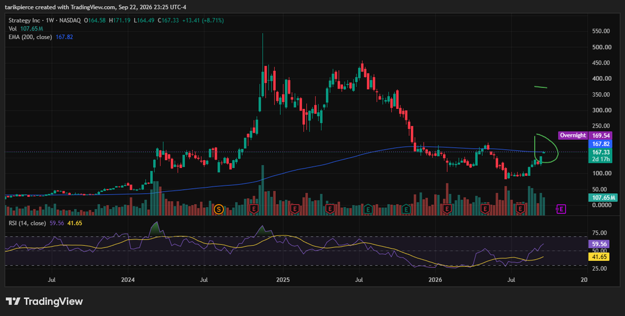This screenshot has height=316, width=625.
Task: Click the 250.00 price axis label
Action: tap(601, 126)
